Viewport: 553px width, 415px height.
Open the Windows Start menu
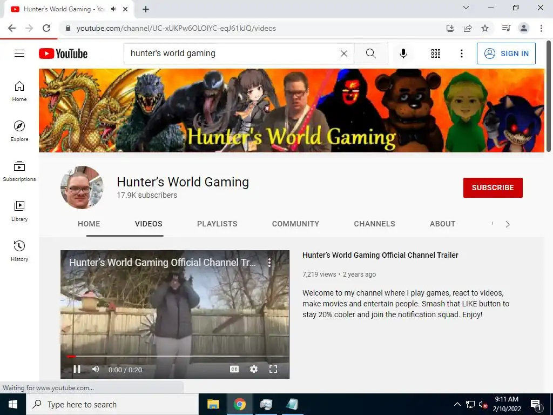[13, 404]
